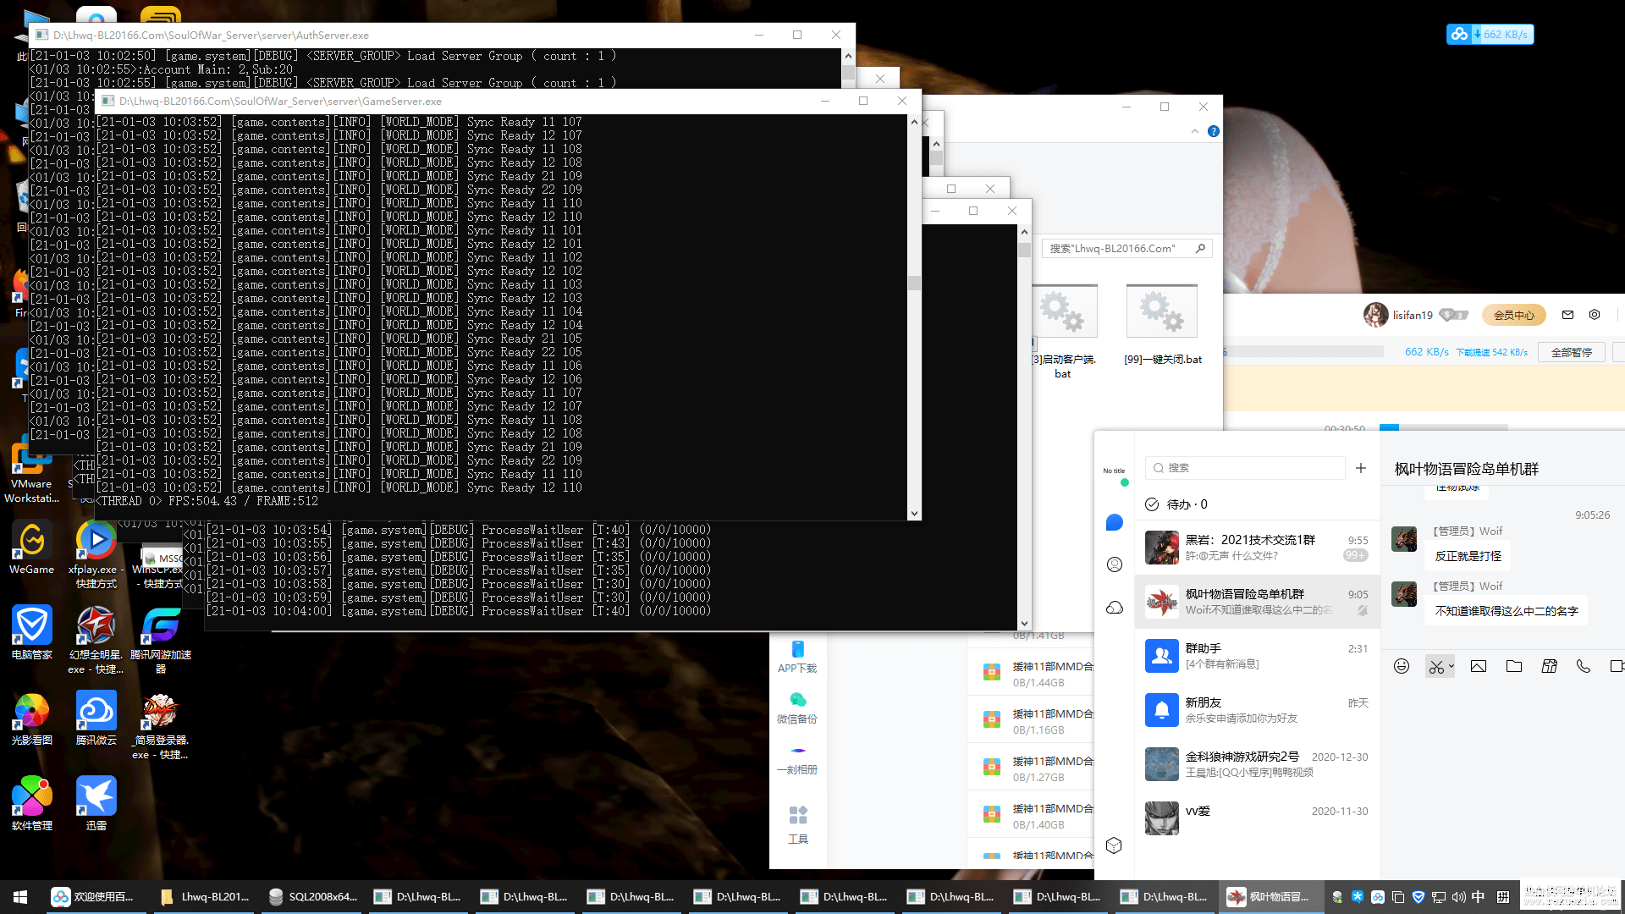This screenshot has height=914, width=1625.
Task: Click the red packet gift icon in chat
Action: [1550, 666]
